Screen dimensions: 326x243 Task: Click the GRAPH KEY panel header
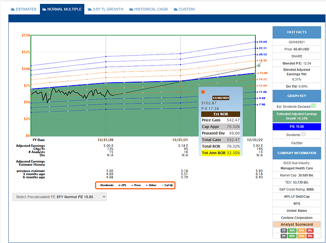tap(297, 96)
